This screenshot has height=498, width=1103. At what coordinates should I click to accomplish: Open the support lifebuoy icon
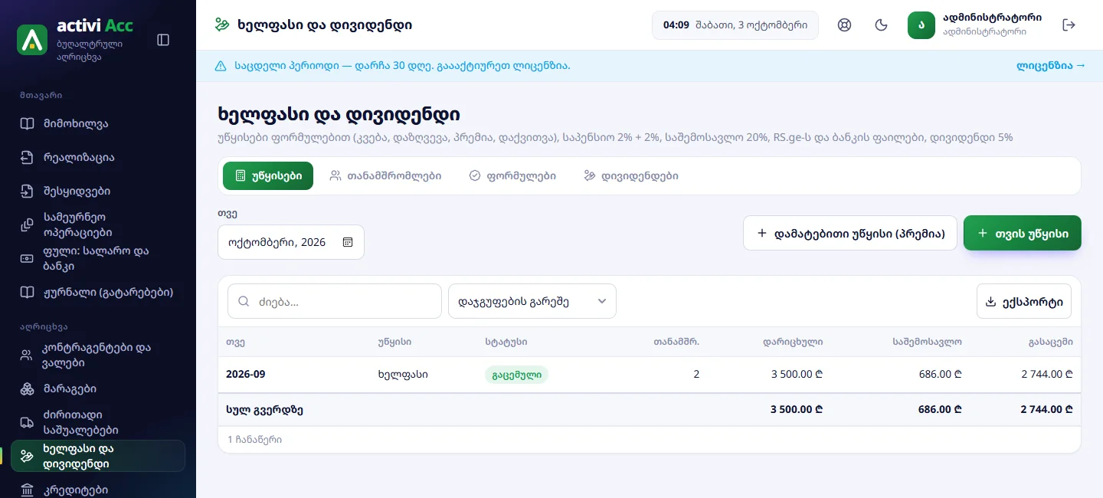(845, 25)
